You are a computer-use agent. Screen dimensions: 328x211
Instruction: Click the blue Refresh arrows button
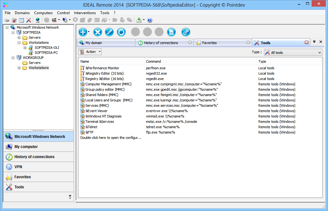[x=121, y=32]
